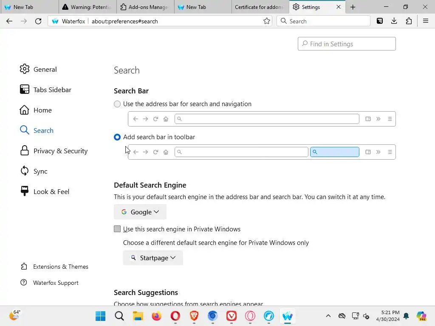The image size is (435, 326).
Task: Open the Opera GX icon in the taskbar
Action: pos(250,316)
